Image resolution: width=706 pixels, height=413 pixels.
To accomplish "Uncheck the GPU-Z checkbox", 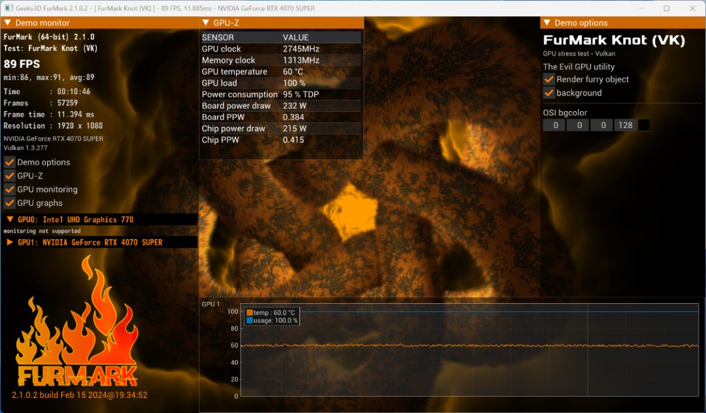I will (9, 176).
